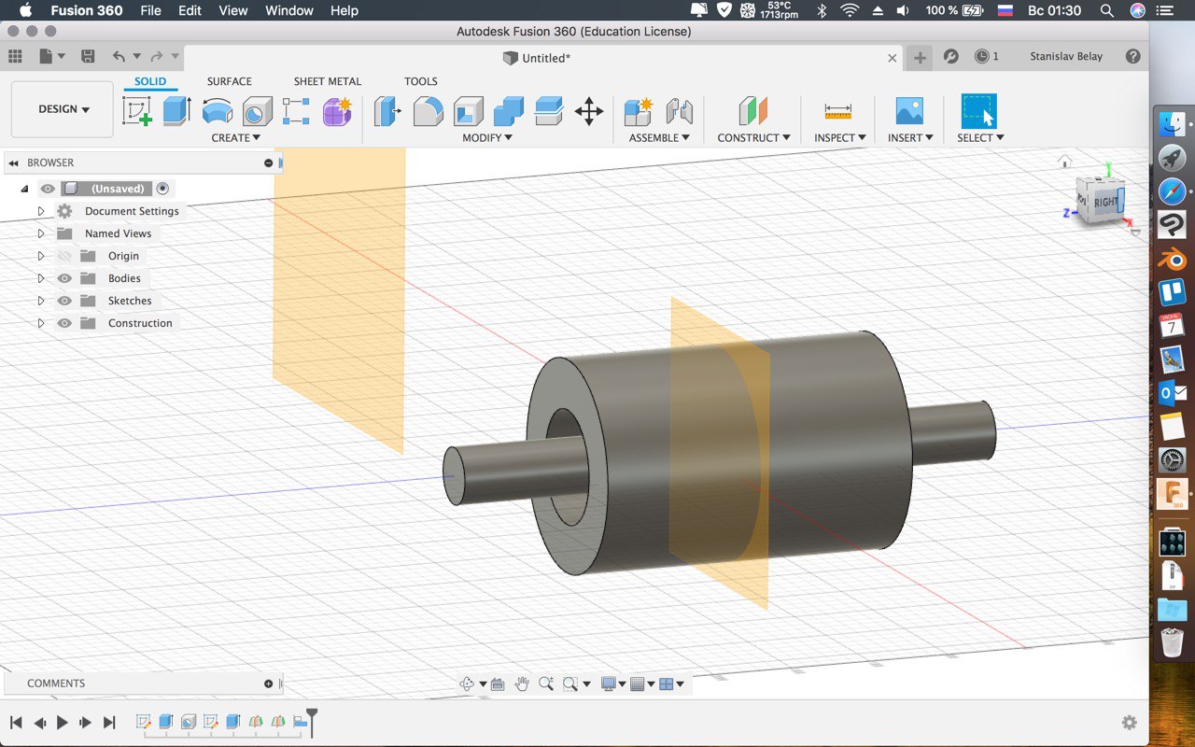Screen dimensions: 1195x747
Task: Hide the Construction folder
Action: 64,323
